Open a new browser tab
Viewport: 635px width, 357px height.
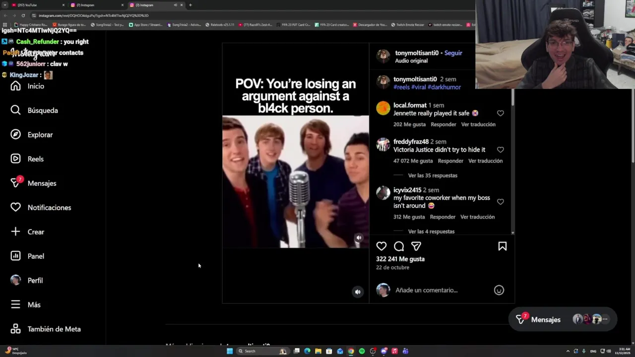[x=190, y=5]
